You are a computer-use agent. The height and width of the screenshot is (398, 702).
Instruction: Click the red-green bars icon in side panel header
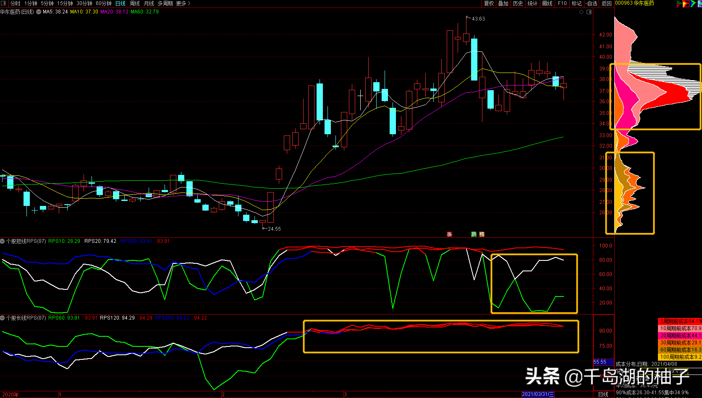pyautogui.click(x=679, y=4)
